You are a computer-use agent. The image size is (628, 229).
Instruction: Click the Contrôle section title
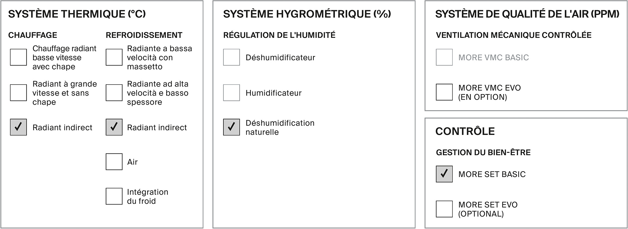tap(465, 131)
